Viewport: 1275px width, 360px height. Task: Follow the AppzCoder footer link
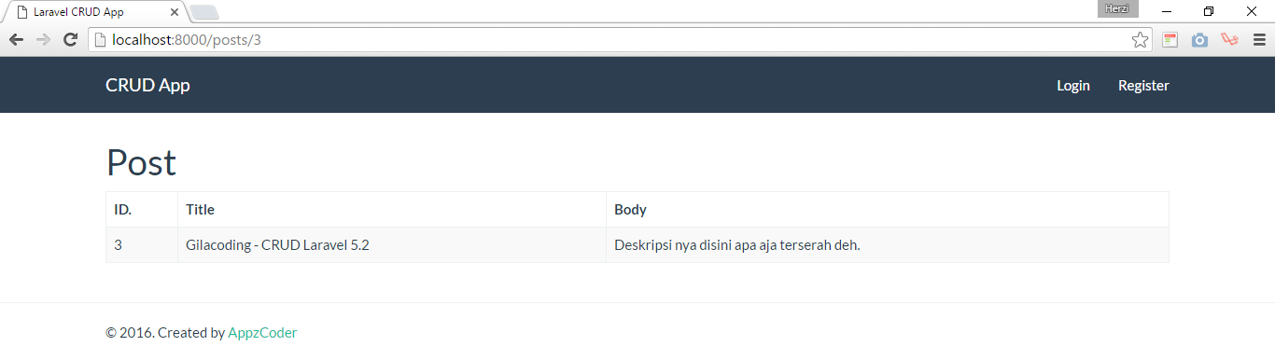[x=262, y=332]
